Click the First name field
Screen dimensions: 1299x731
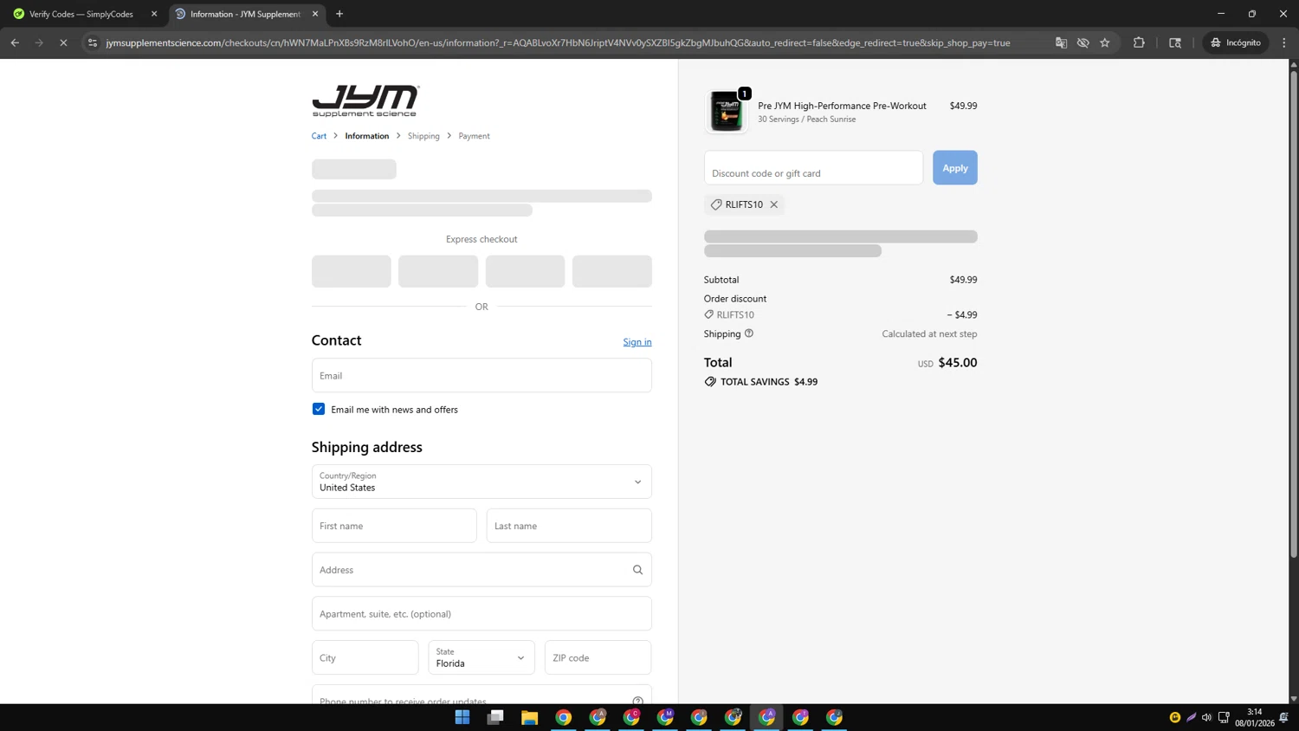click(x=394, y=526)
